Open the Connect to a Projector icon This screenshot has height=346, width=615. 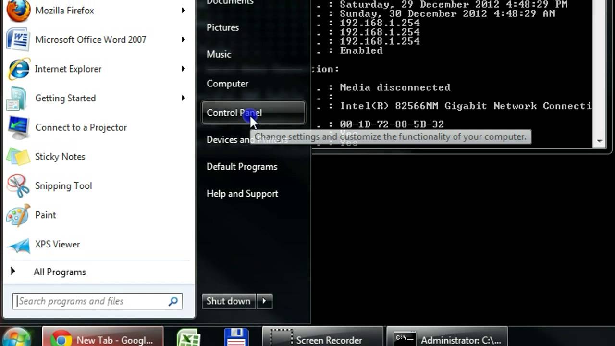pyautogui.click(x=18, y=127)
